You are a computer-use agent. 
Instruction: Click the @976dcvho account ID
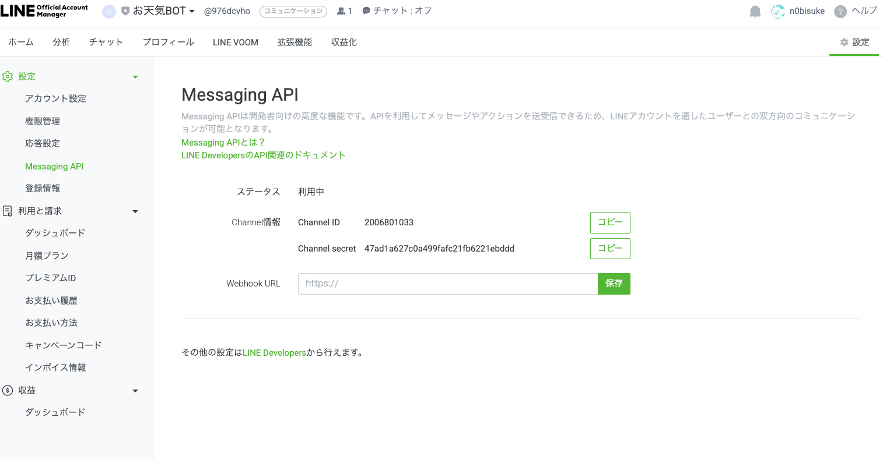point(227,11)
